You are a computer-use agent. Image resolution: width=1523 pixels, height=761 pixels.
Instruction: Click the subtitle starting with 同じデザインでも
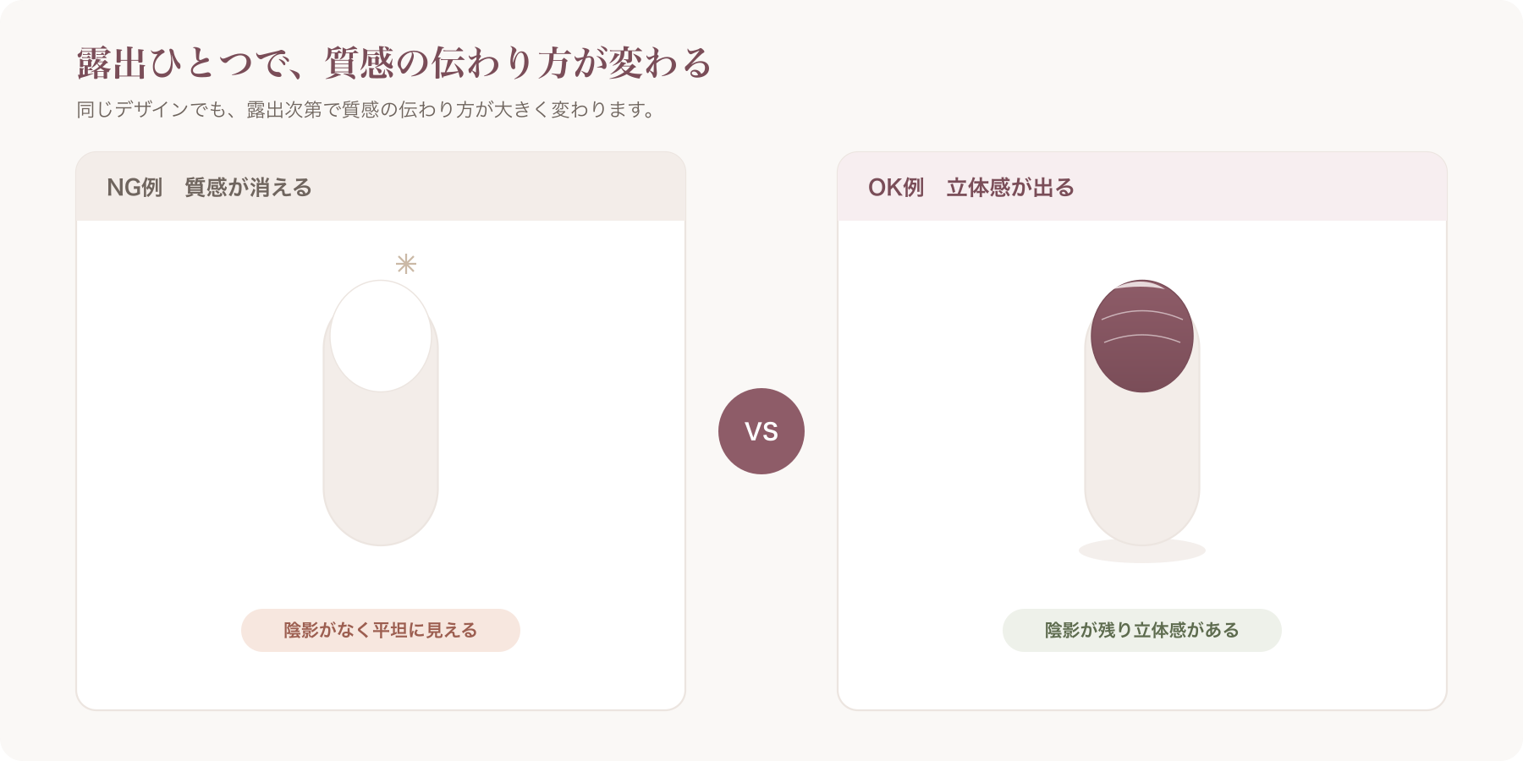[366, 110]
